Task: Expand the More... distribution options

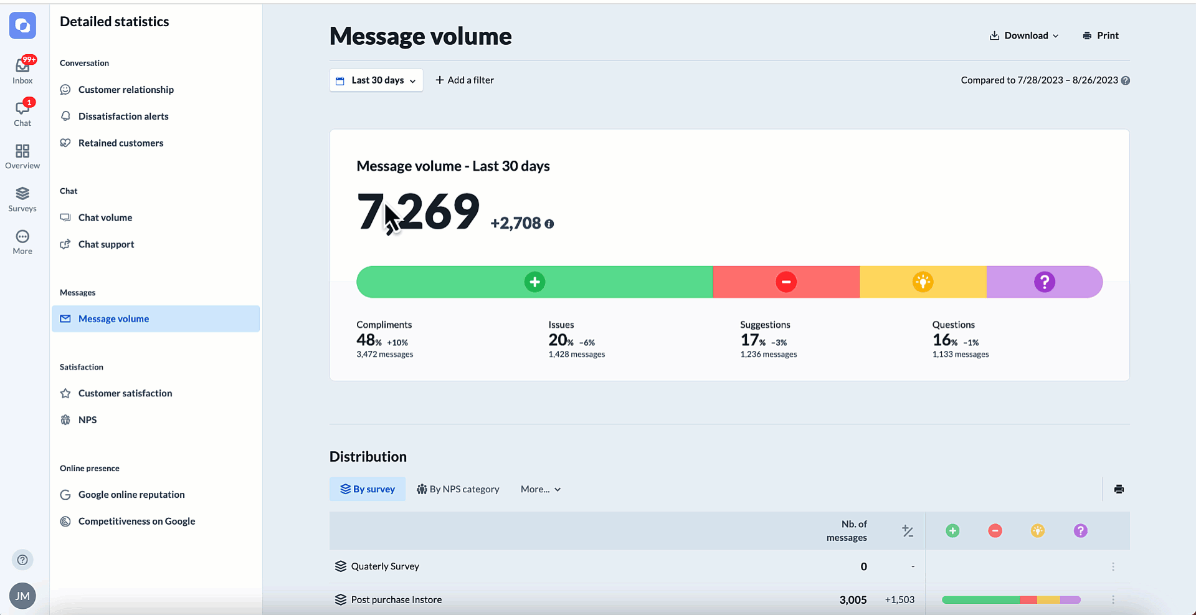Action: tap(541, 489)
